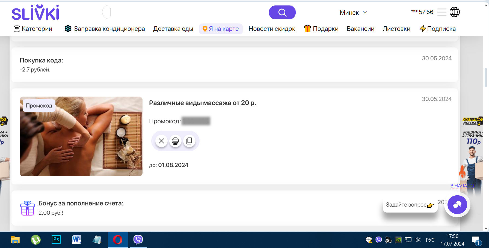Select Я на карте in navigation
The width and height of the screenshot is (489, 248).
pos(221,29)
